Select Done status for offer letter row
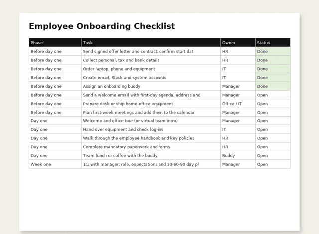 (273, 51)
